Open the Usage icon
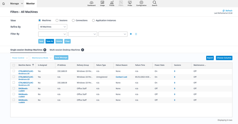 [102, 3]
